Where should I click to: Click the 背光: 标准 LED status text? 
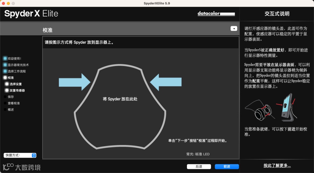tap(198, 154)
